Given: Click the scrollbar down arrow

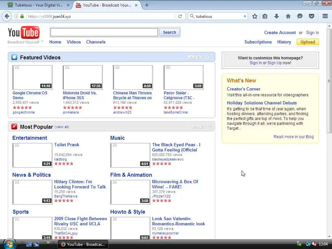Looking at the screenshot, I should click(329, 236).
